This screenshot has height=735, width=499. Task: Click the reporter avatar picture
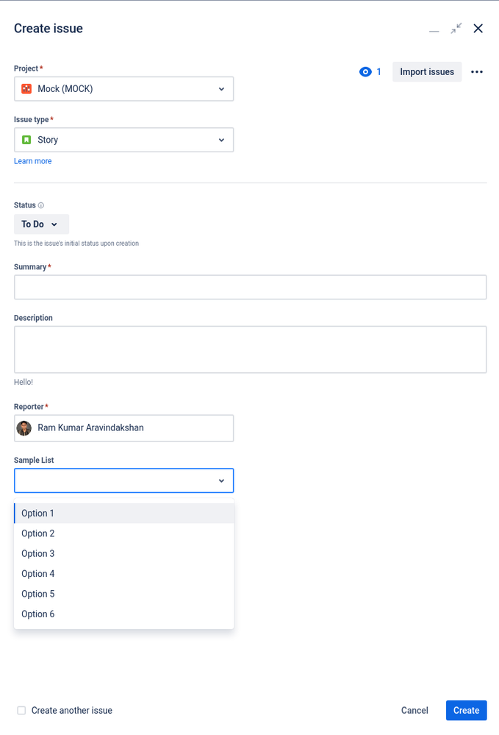coord(24,428)
